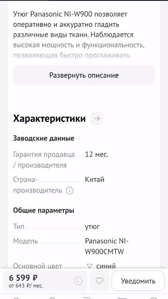
Task: Add the iron to favorites with the heart icon
Action: [99, 281]
